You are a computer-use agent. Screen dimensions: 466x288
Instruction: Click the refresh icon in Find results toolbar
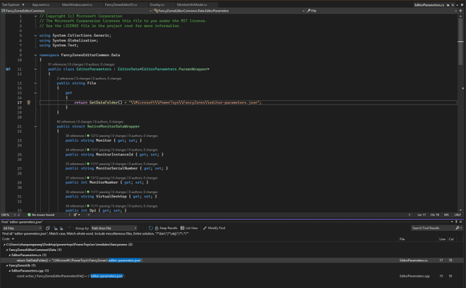[151, 228]
